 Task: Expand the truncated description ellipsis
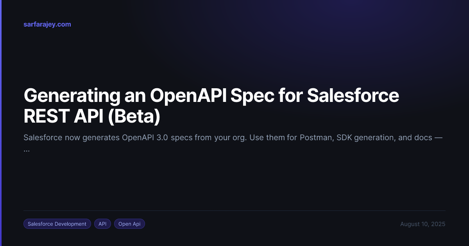tap(27, 150)
